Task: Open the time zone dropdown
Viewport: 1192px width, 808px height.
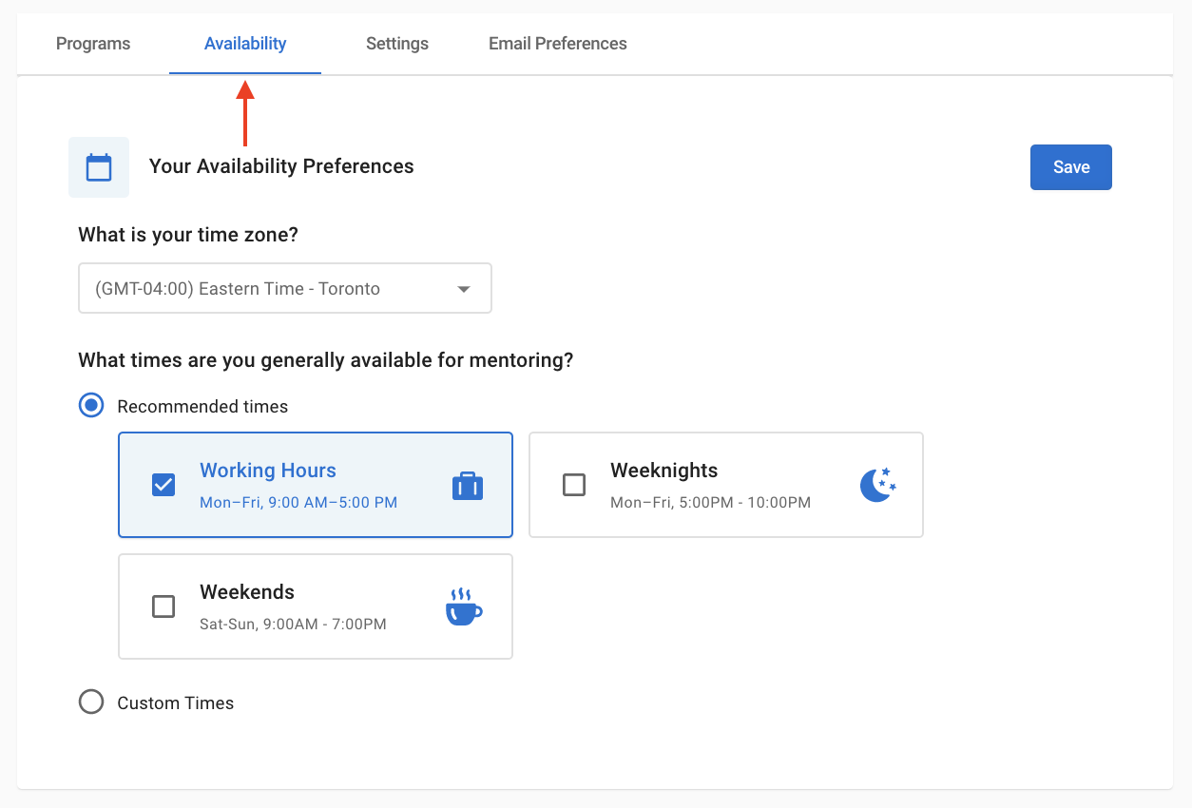Action: pos(285,288)
